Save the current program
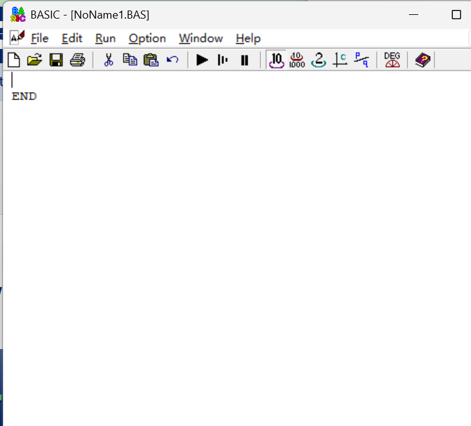This screenshot has height=426, width=471. pyautogui.click(x=56, y=60)
